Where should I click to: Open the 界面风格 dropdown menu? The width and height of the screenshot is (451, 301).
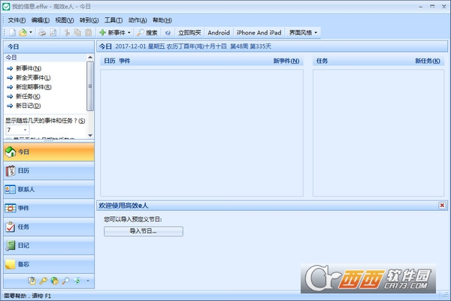point(303,32)
